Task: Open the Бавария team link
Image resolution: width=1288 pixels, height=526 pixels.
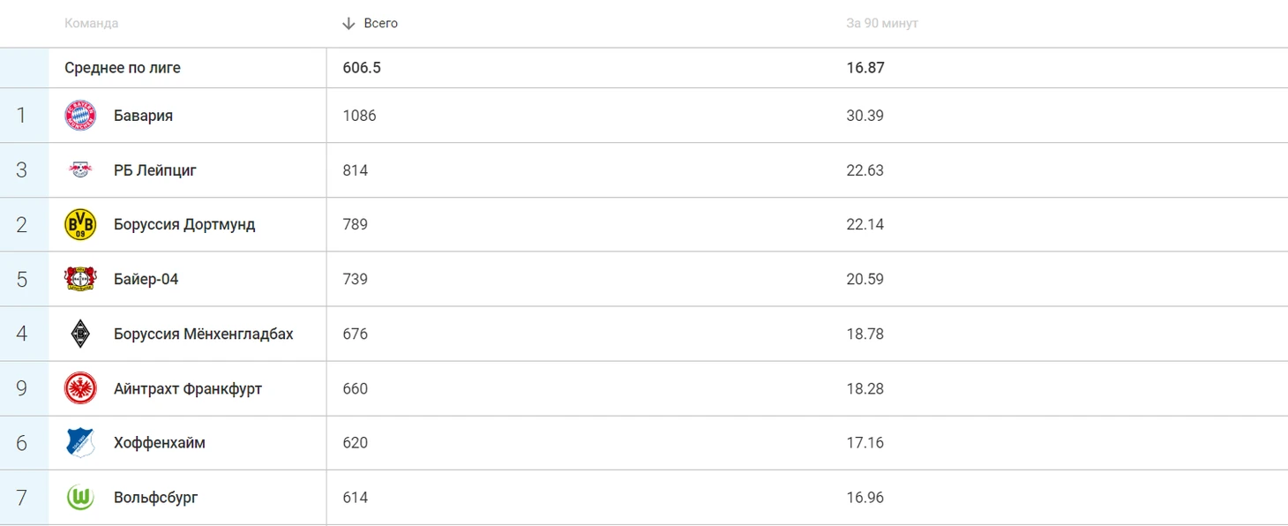Action: 143,116
